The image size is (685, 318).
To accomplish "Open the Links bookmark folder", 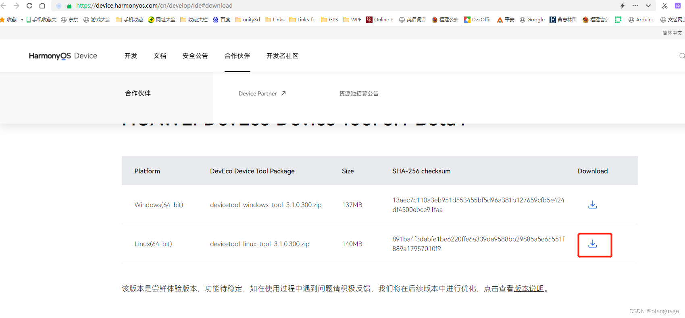I will (275, 19).
